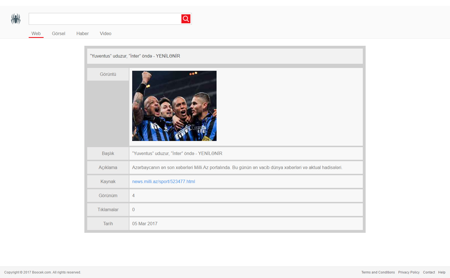The image size is (450, 278).
Task: Go to the Video tab
Action: (105, 33)
